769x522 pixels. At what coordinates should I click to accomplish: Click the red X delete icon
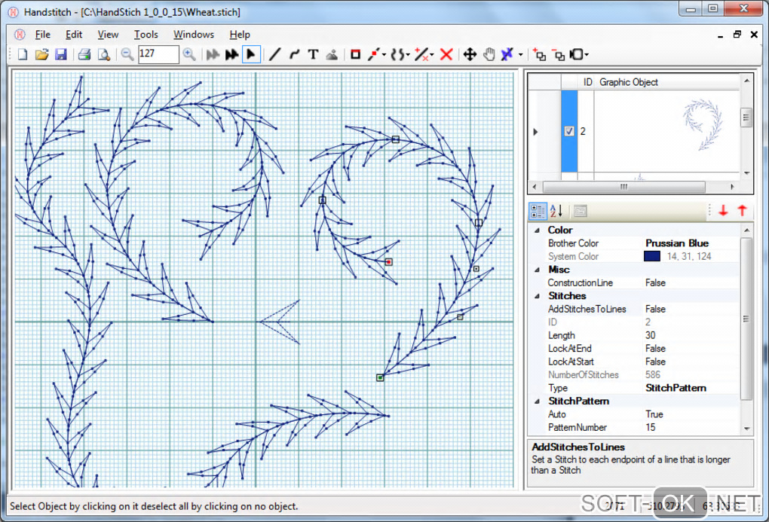coord(446,54)
